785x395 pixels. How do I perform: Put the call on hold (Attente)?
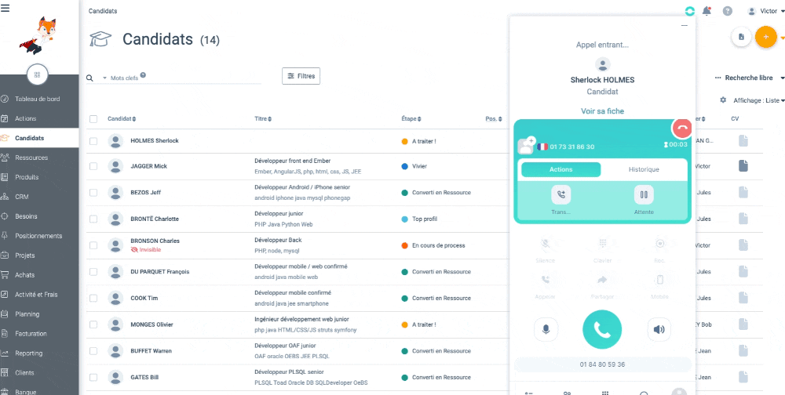[x=644, y=194]
